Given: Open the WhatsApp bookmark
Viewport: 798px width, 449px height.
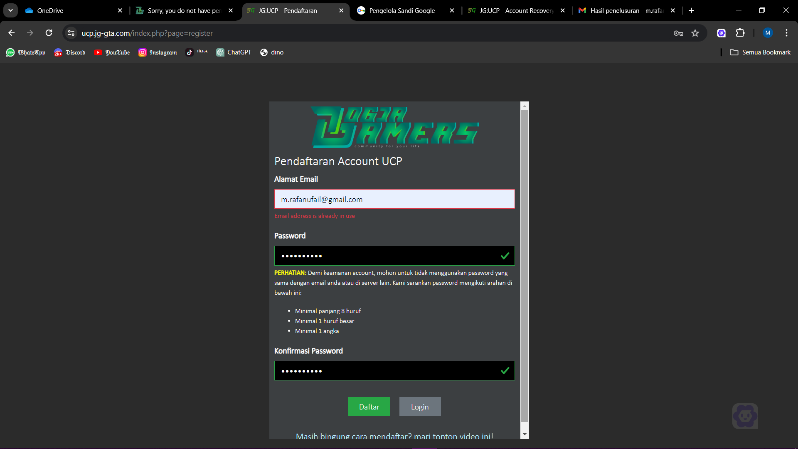Looking at the screenshot, I should point(26,52).
